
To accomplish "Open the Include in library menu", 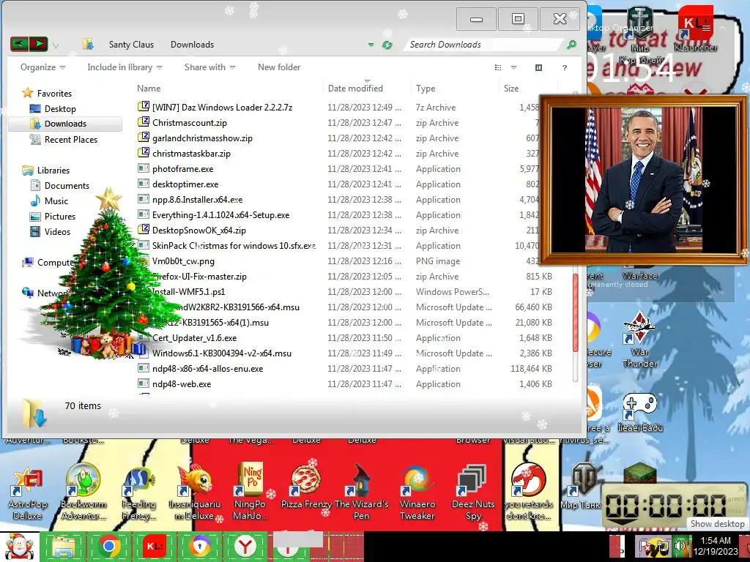I will (x=125, y=67).
